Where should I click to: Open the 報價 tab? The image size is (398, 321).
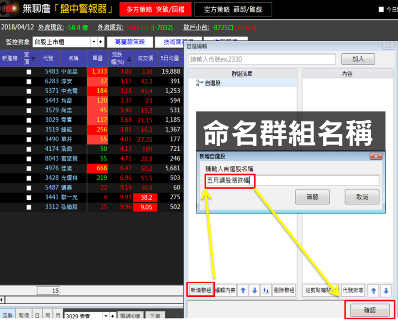point(24,315)
